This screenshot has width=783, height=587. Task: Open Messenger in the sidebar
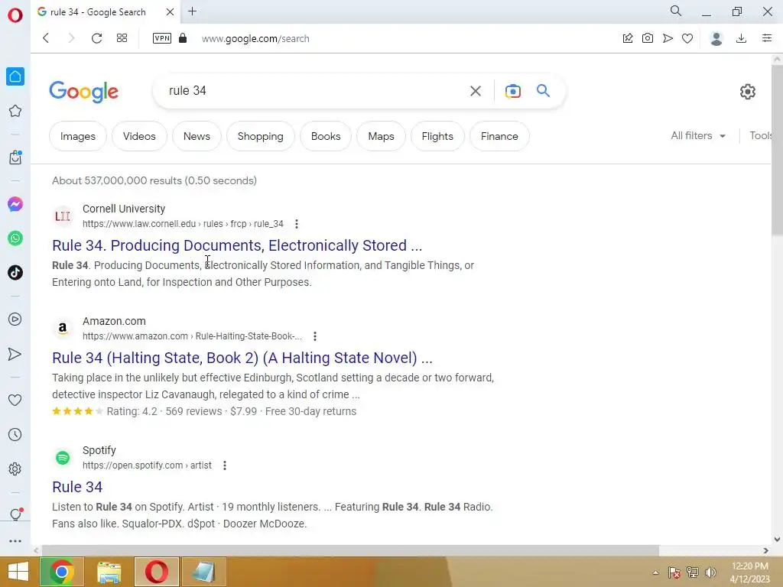coord(15,204)
